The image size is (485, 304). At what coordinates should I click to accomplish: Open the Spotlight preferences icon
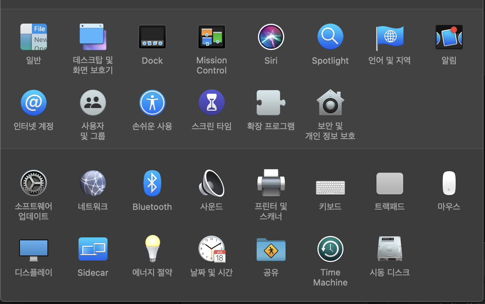point(330,37)
